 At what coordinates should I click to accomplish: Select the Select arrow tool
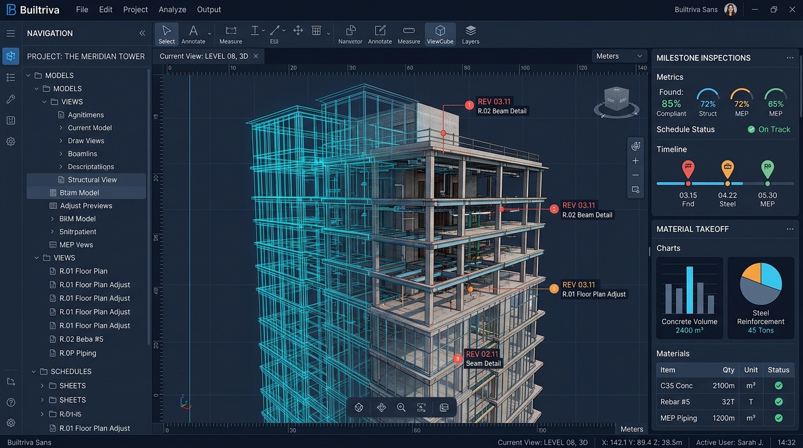(x=166, y=34)
